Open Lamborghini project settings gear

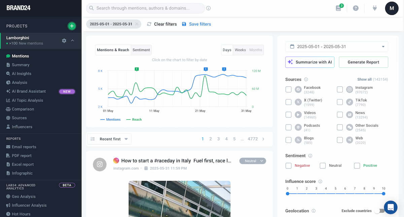[64, 40]
